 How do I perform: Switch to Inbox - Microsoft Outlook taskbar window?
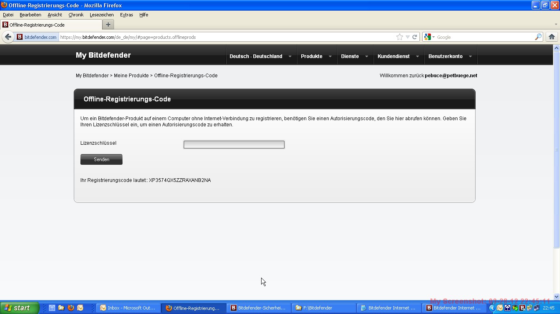point(128,308)
